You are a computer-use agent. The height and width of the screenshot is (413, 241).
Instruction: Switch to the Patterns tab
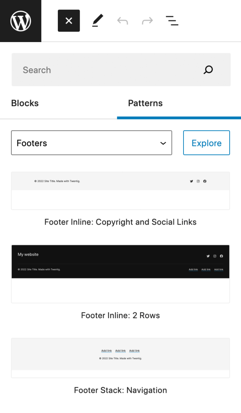(x=145, y=103)
